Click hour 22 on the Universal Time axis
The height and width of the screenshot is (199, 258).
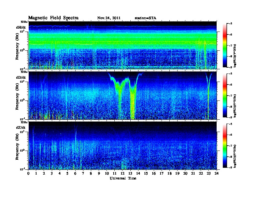coord(201,174)
